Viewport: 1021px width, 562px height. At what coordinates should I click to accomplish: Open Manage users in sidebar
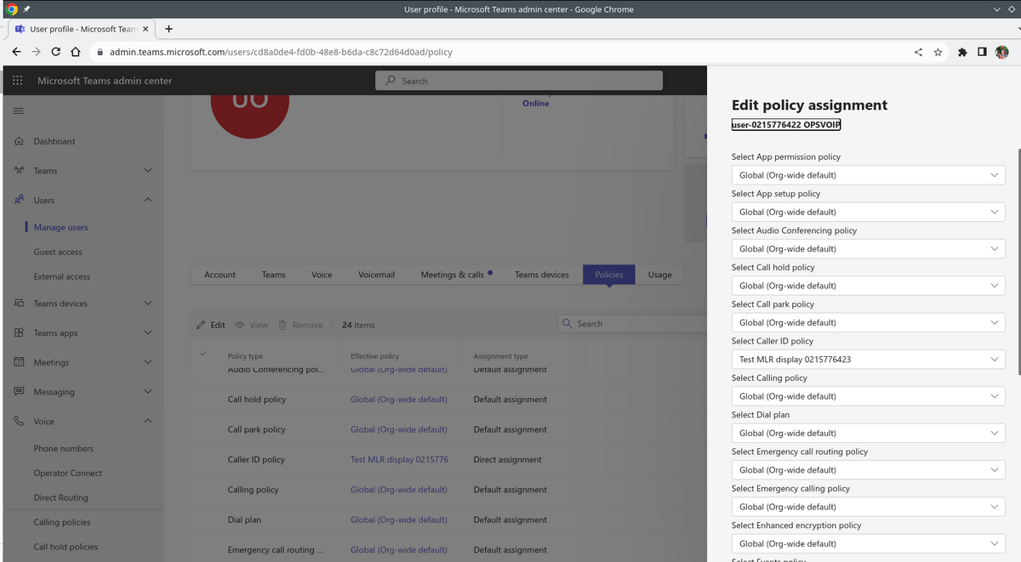(x=60, y=228)
